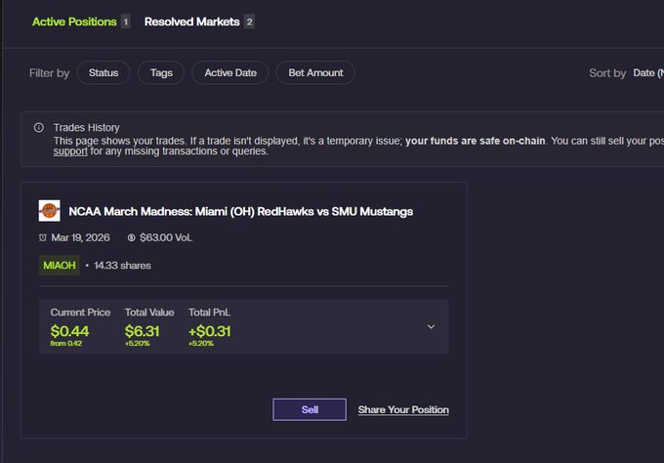The width and height of the screenshot is (664, 463).
Task: Click the 14.33 shares text
Action: [x=122, y=265]
